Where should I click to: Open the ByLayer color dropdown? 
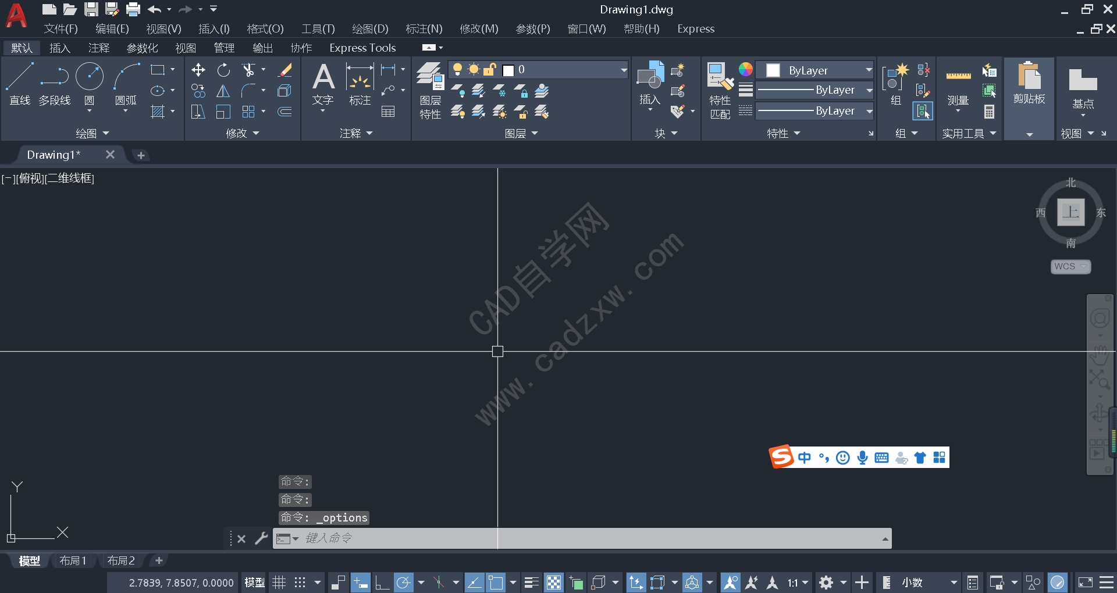814,70
